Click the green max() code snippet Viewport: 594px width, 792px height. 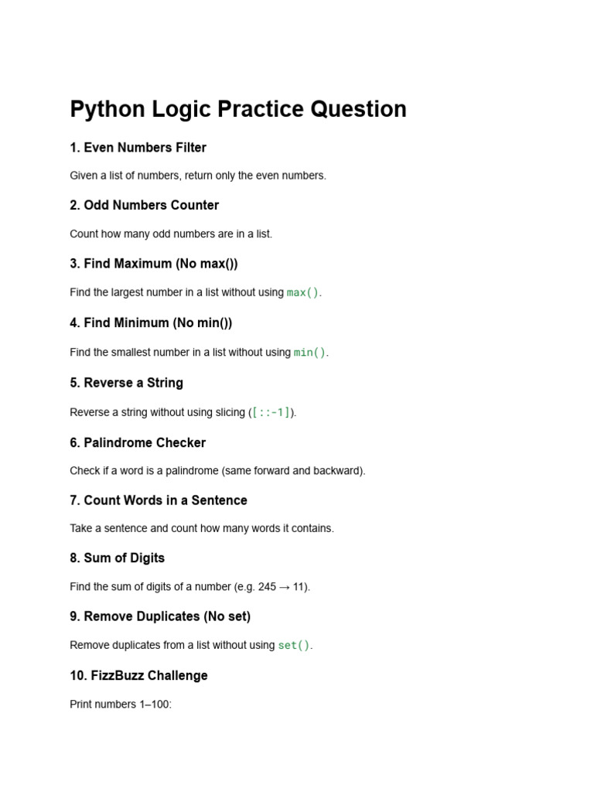point(302,292)
